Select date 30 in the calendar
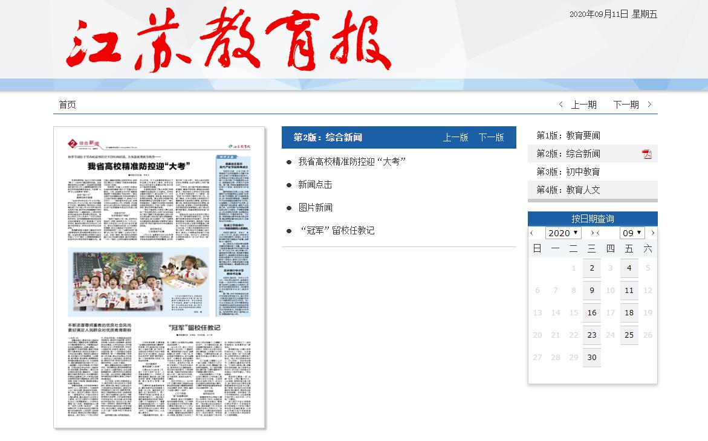The image size is (708, 441). pos(591,357)
